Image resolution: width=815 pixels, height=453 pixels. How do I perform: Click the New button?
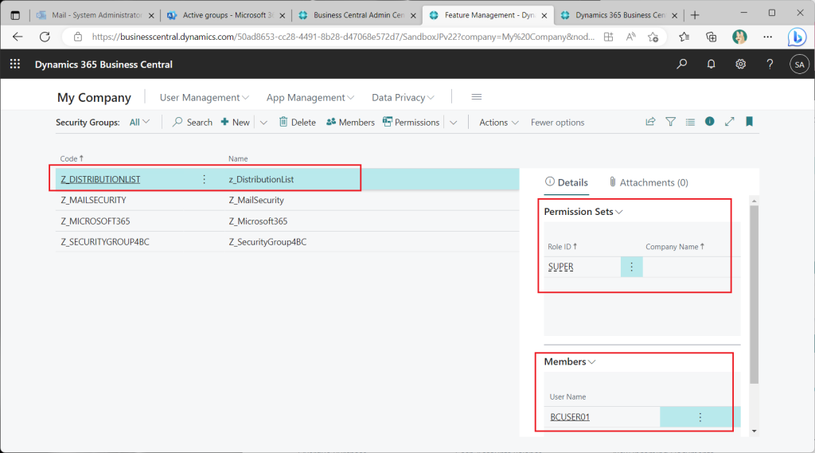pos(236,123)
